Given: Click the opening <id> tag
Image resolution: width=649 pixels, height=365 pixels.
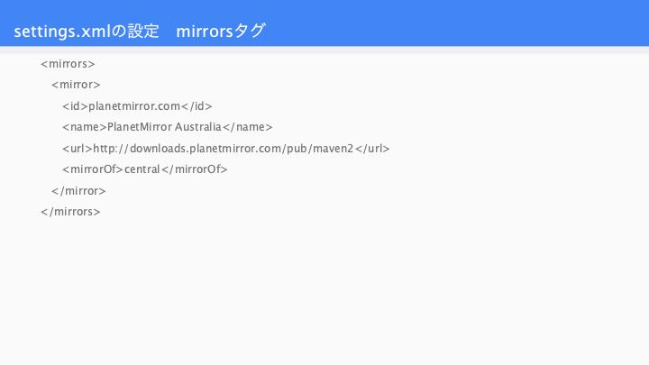Looking at the screenshot, I should (75, 106).
